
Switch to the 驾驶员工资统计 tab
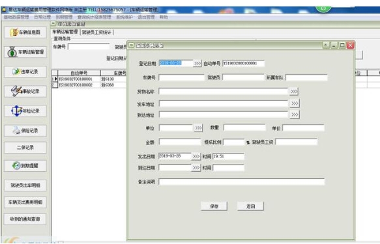96,32
